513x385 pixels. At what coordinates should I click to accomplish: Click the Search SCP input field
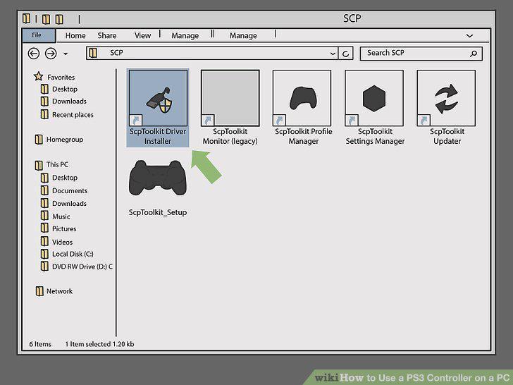[421, 54]
